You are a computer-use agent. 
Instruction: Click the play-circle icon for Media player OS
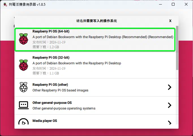pos(23,121)
